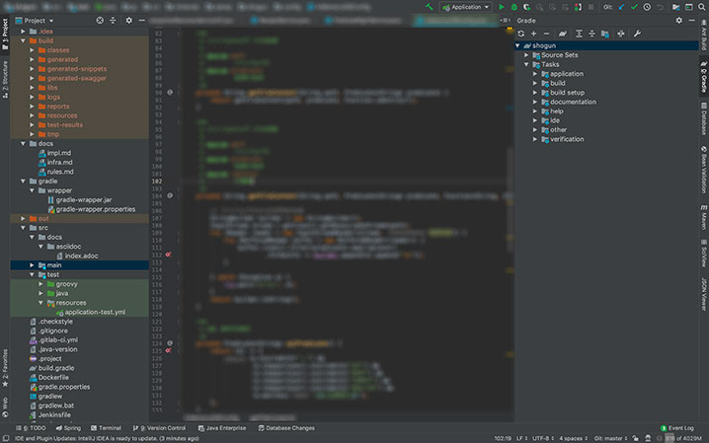Refresh Gradle projects with the reload icon
Screen dimensions: 709x443
tap(520, 33)
